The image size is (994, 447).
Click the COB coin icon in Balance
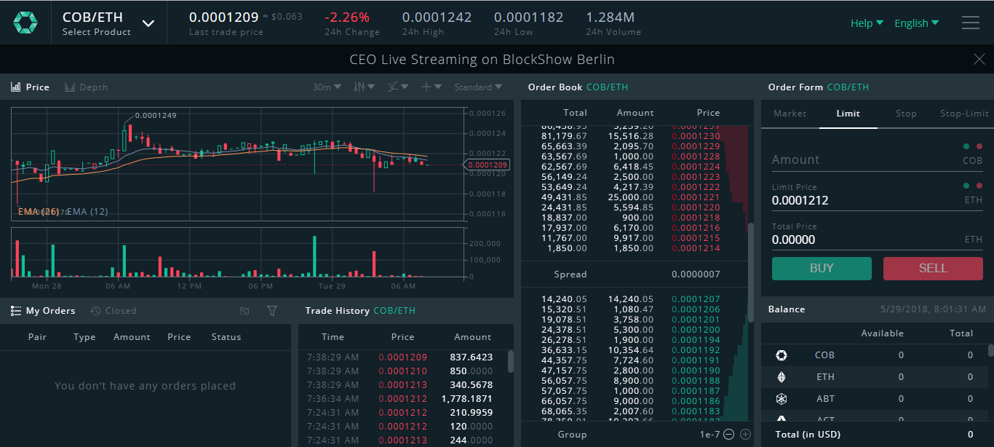(x=782, y=355)
